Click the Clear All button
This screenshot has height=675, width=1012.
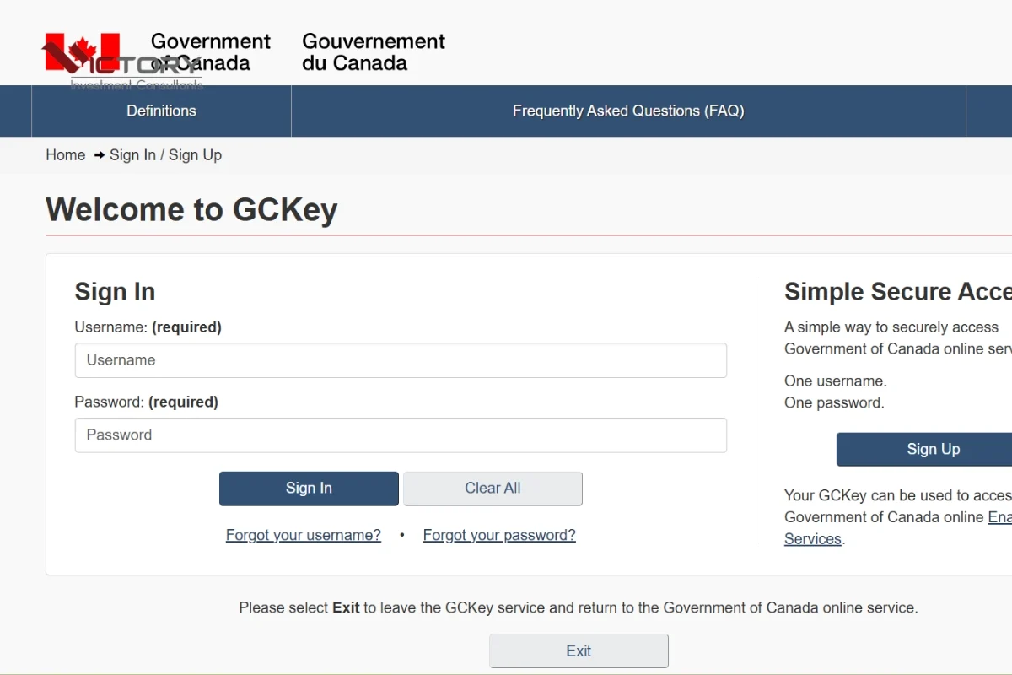pyautogui.click(x=493, y=489)
